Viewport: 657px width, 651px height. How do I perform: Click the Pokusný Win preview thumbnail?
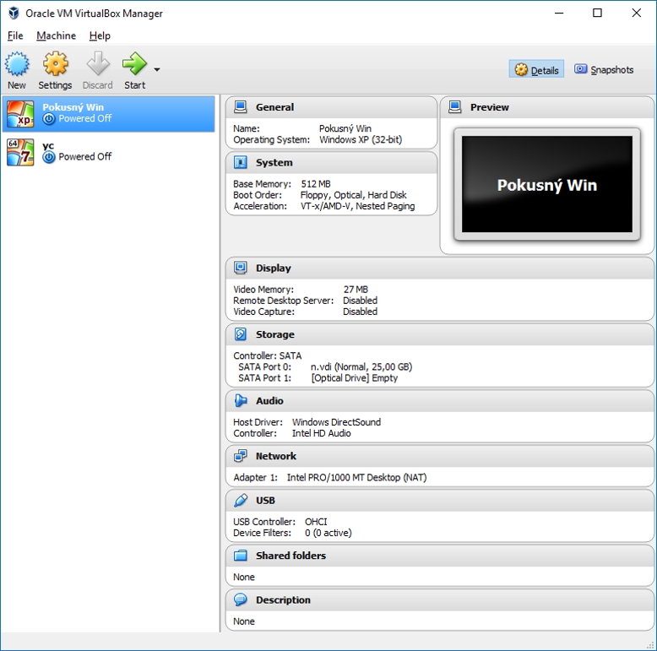(x=546, y=185)
